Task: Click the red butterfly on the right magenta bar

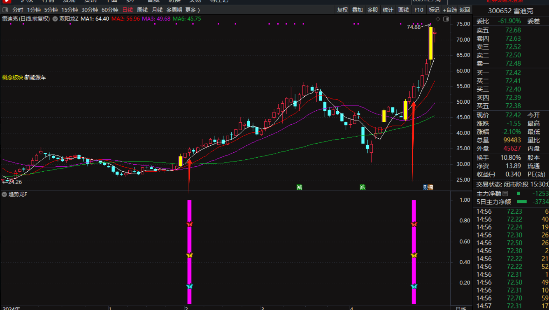Action: tap(414, 224)
